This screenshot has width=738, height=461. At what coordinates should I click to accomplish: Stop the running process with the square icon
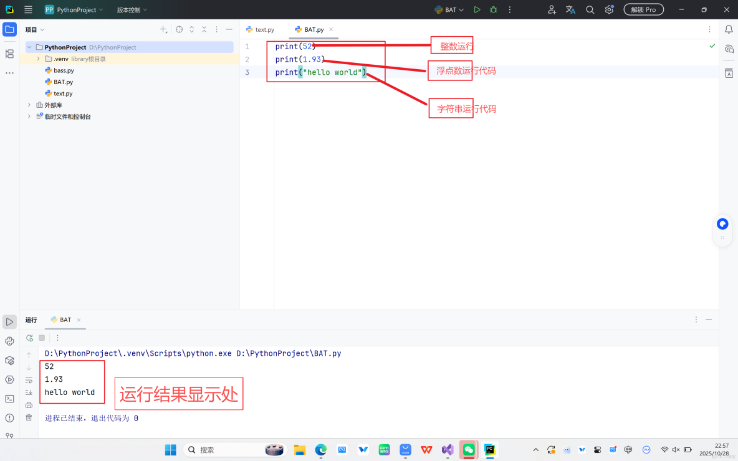pyautogui.click(x=41, y=338)
